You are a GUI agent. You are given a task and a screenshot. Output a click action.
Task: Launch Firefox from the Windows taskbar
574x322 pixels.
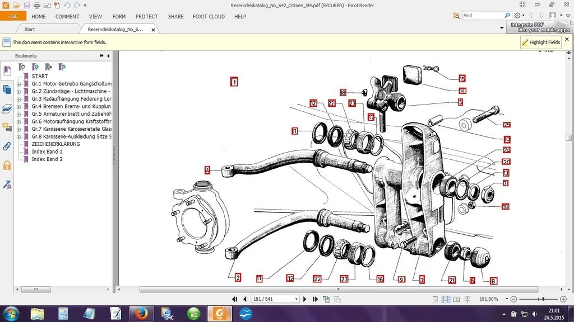(x=141, y=313)
